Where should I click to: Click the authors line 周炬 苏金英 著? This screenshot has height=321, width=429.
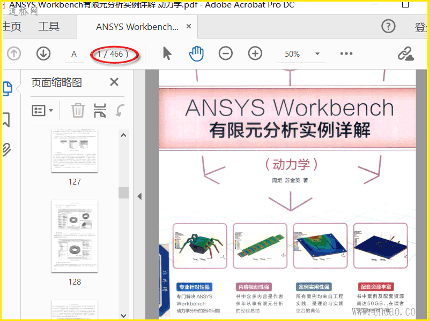(x=290, y=180)
